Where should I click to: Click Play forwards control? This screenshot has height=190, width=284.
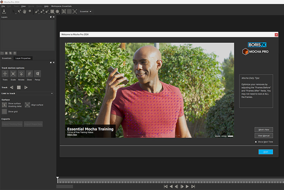187,186
